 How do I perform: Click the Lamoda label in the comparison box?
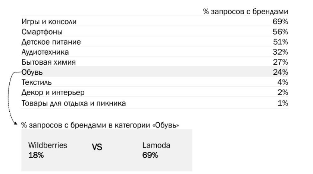(x=156, y=146)
